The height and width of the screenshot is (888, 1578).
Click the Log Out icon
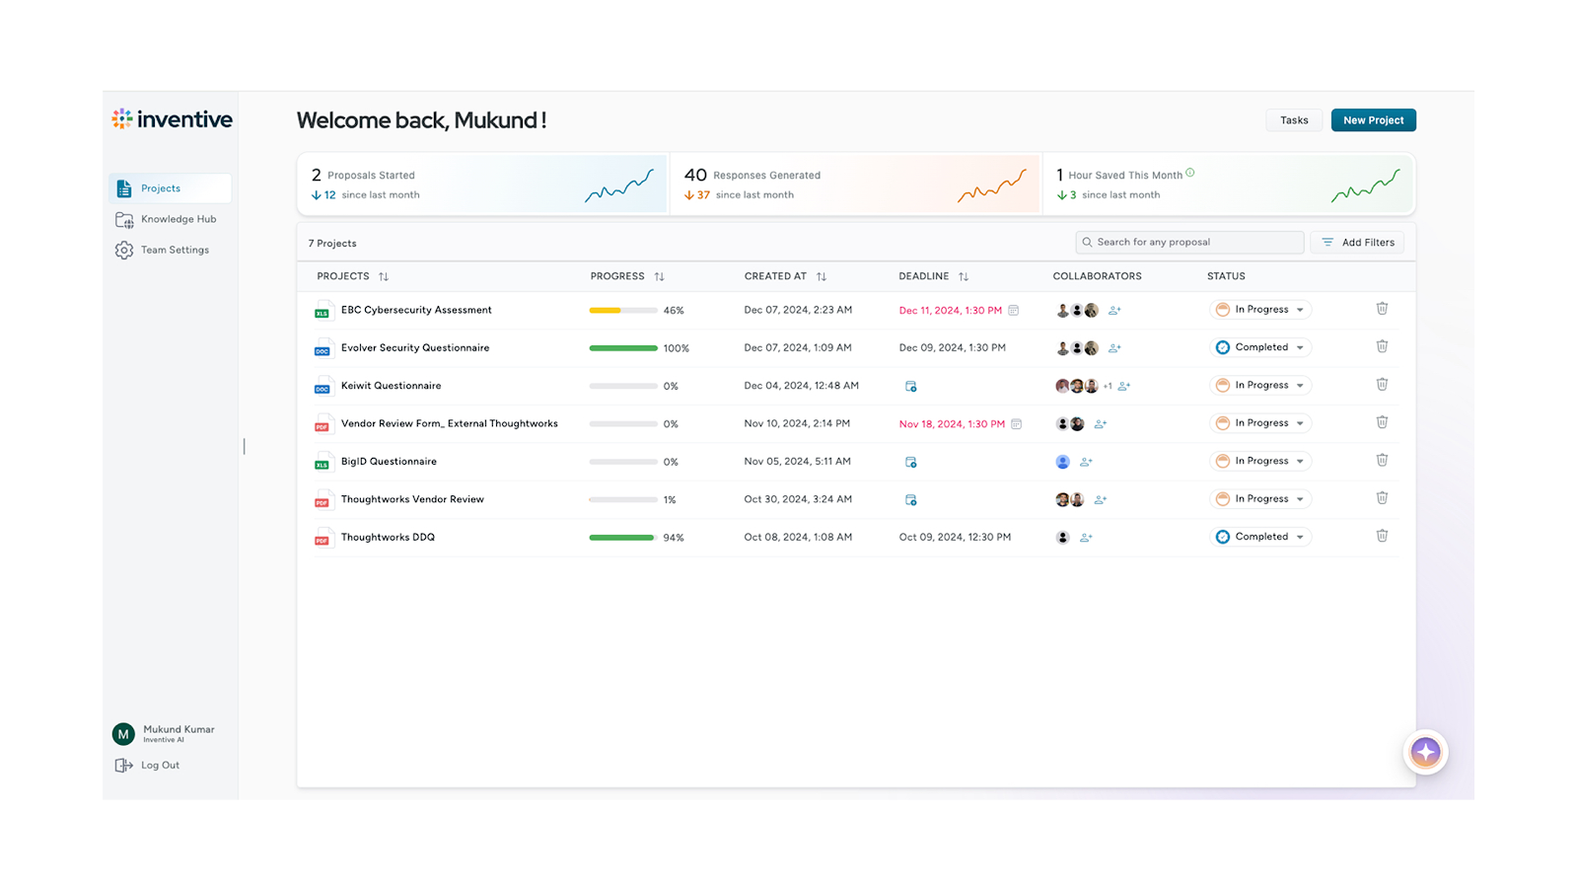tap(124, 765)
